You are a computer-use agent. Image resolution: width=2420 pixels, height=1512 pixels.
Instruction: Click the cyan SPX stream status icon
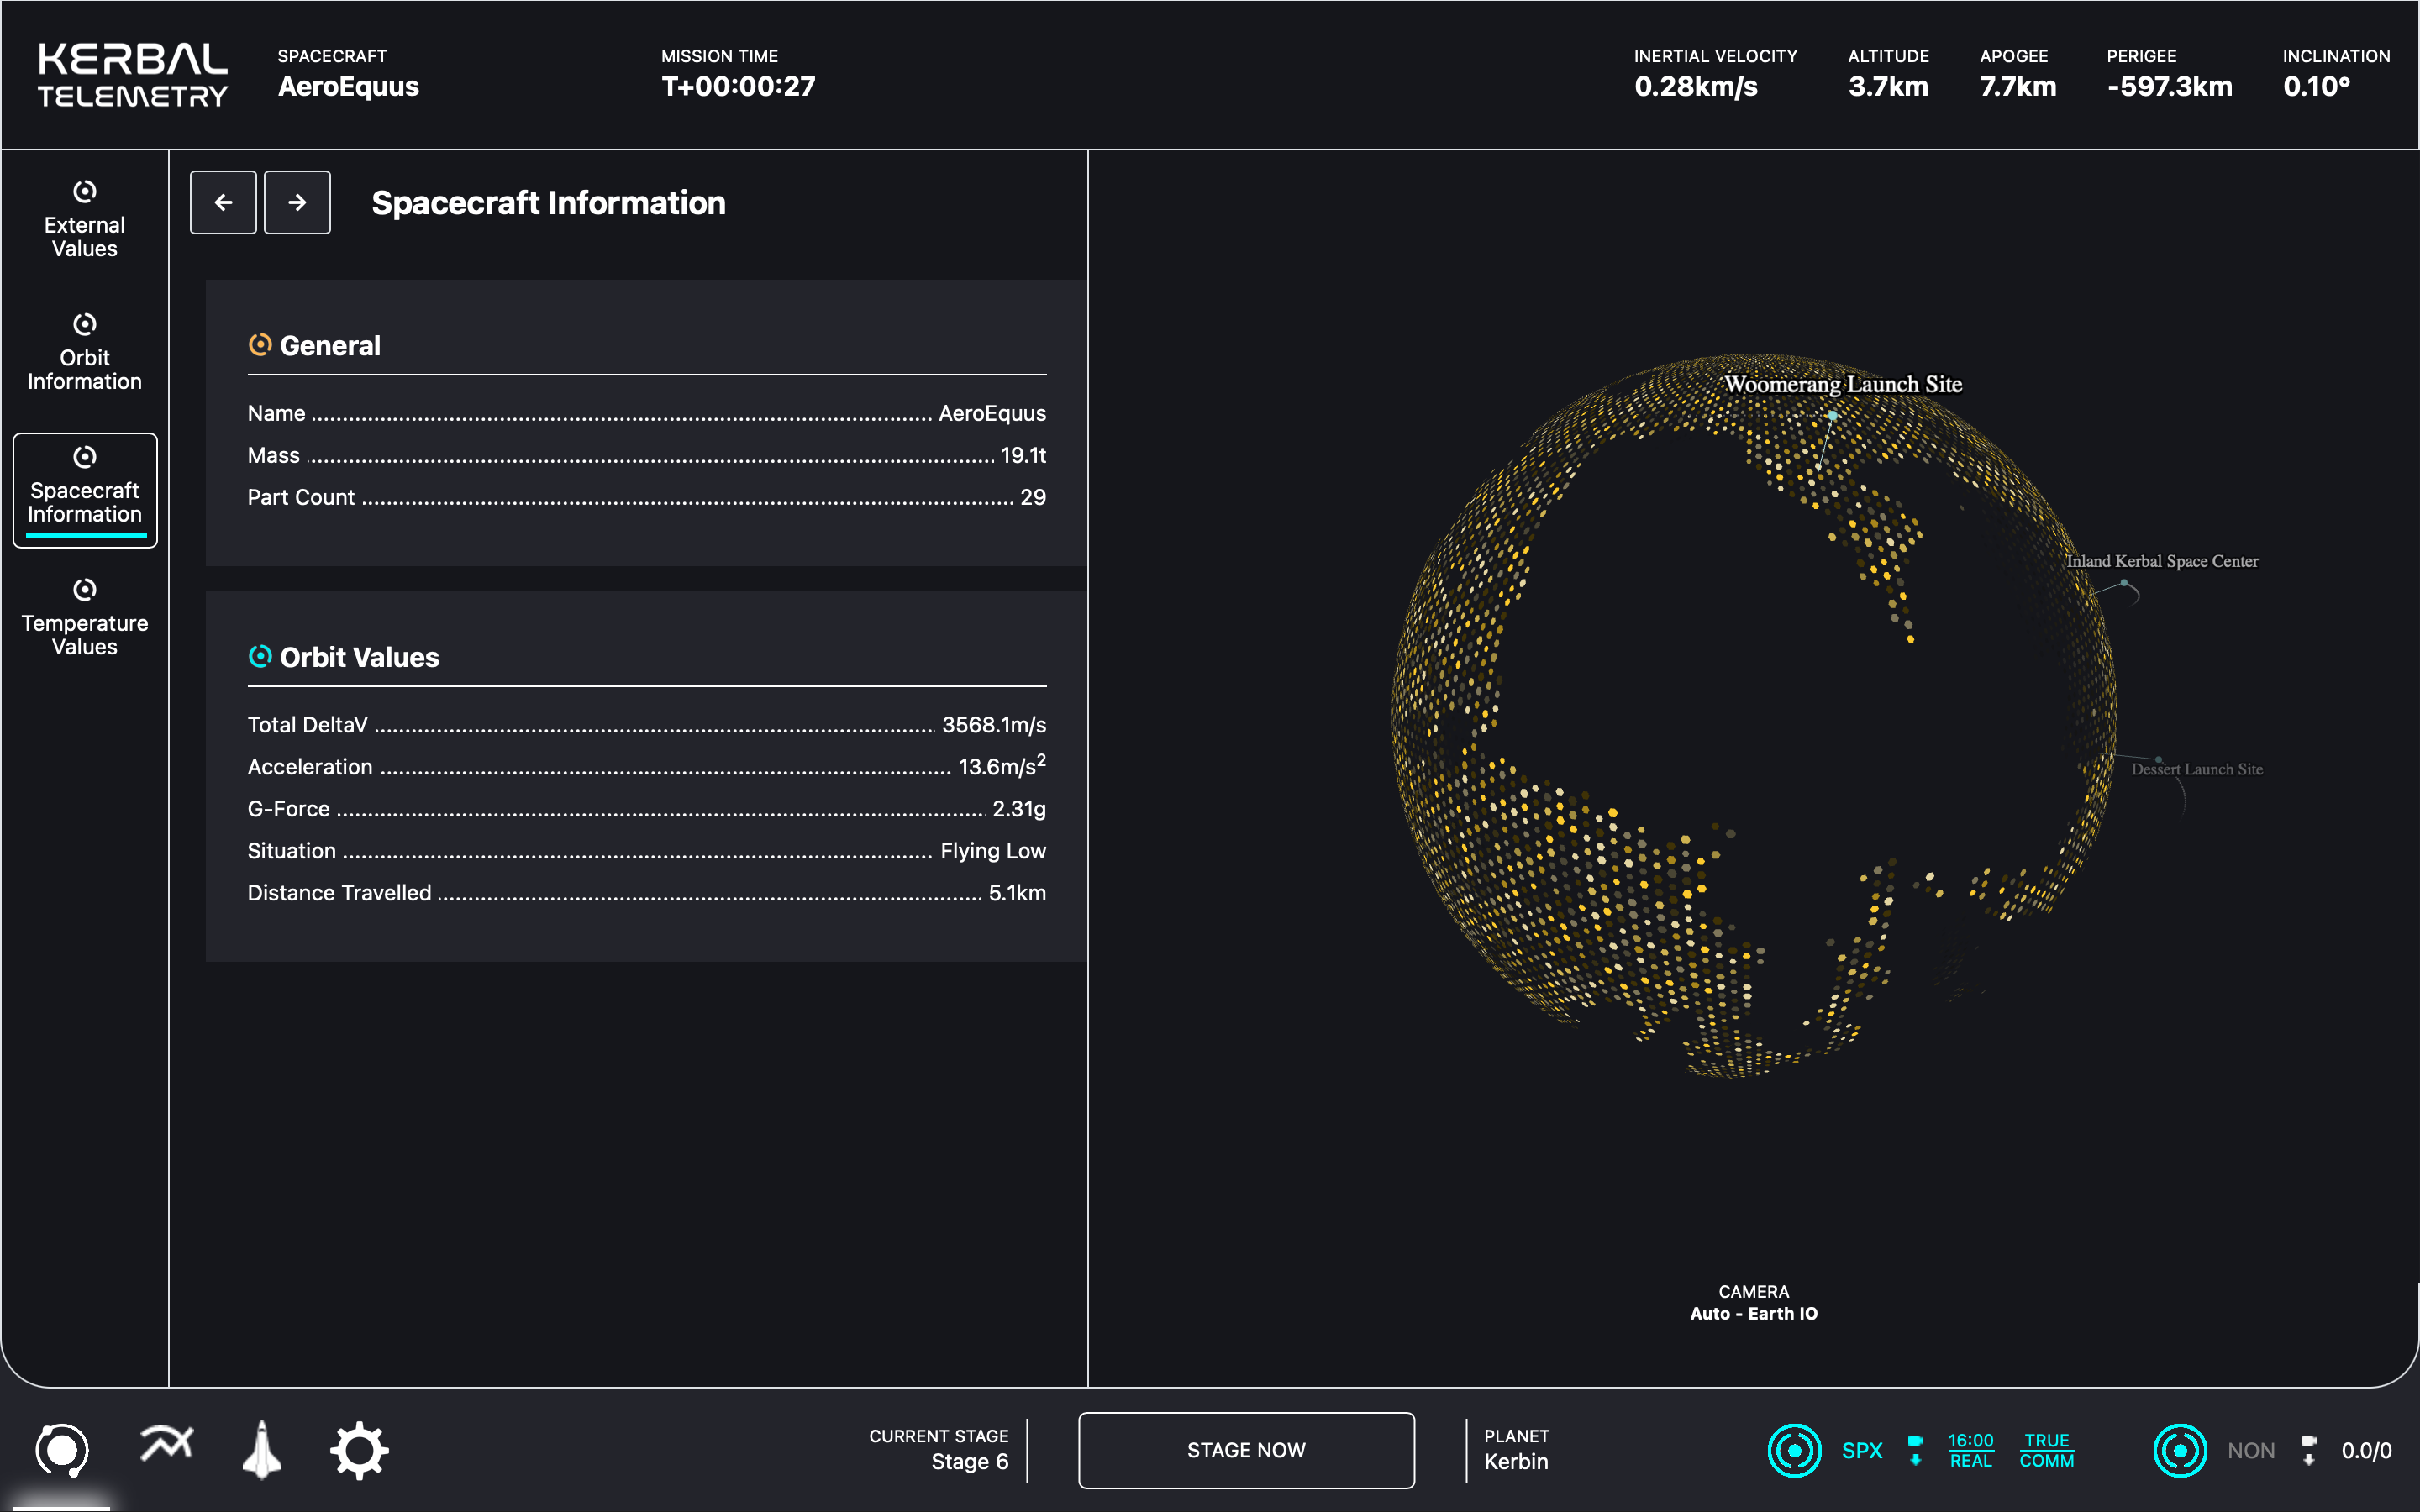[1794, 1450]
